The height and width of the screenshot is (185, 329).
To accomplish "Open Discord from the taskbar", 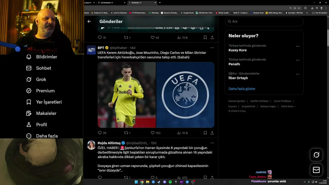I will point(164,182).
